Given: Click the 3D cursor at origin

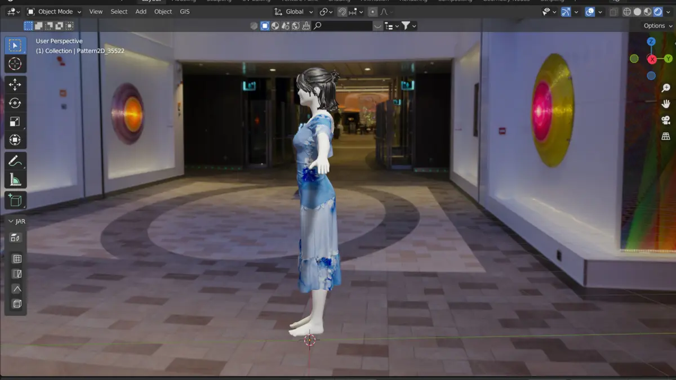Looking at the screenshot, I should point(310,339).
